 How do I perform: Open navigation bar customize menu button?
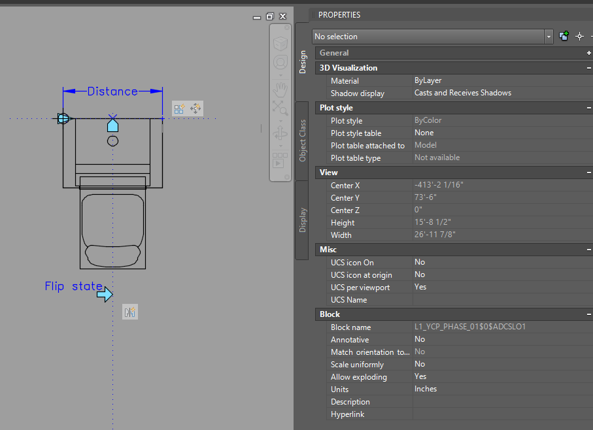point(287,177)
